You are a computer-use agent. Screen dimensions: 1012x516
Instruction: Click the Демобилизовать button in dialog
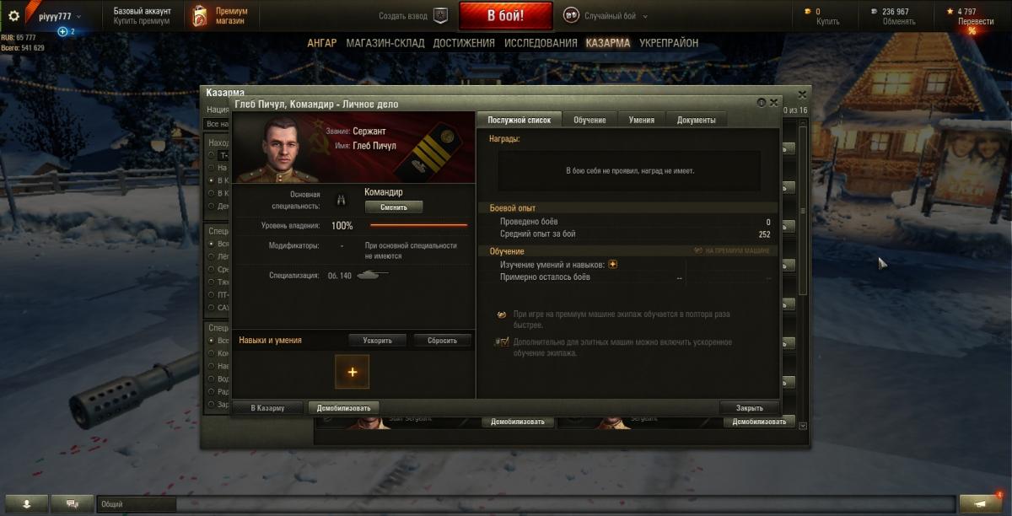(x=343, y=408)
